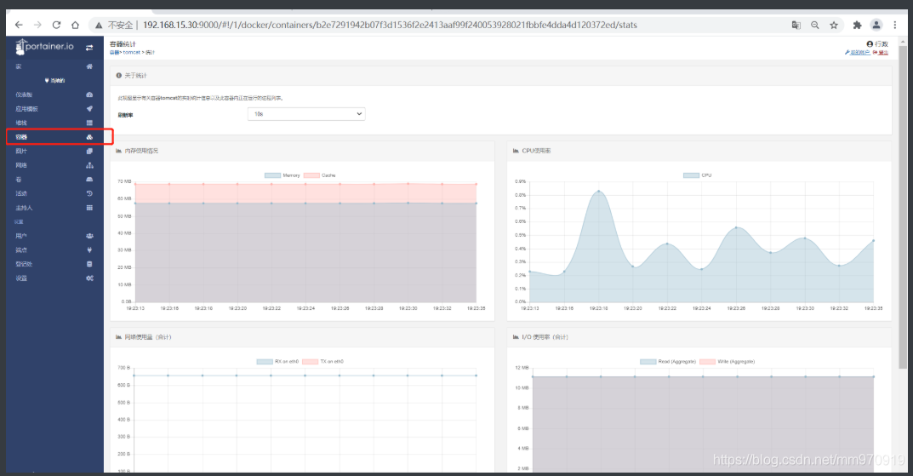Image resolution: width=913 pixels, height=476 pixels.
Task: Open the browser extensions puzzle icon
Action: (857, 25)
